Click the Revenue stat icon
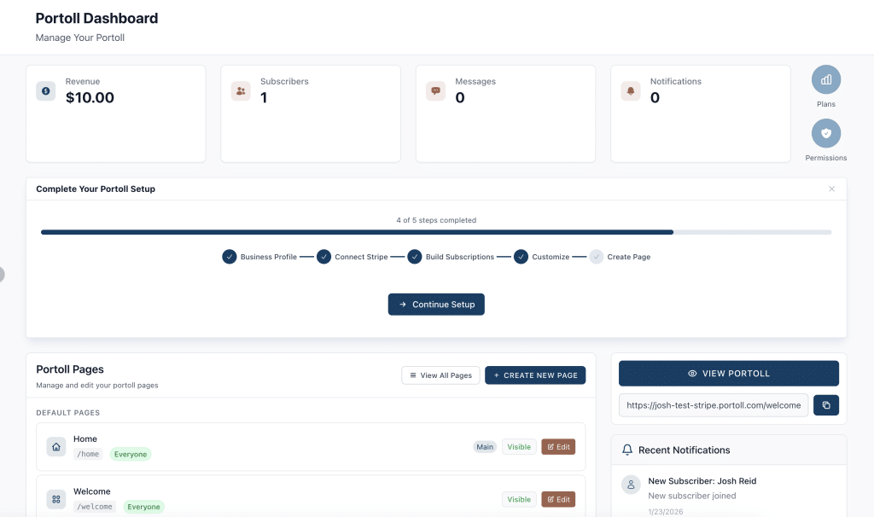This screenshot has width=874, height=517. click(45, 90)
